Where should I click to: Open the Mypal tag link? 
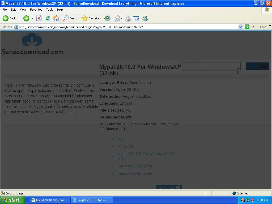(122, 139)
